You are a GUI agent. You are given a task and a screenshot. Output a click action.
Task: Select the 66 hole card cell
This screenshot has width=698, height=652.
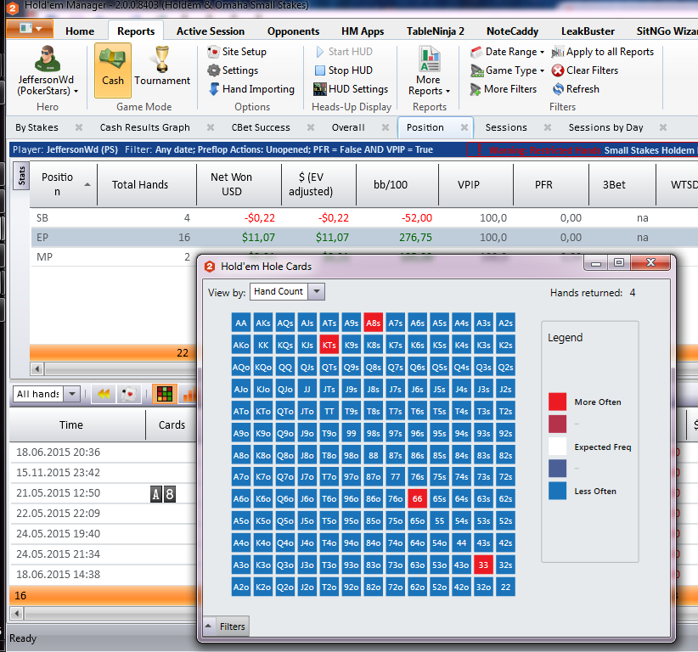[418, 499]
